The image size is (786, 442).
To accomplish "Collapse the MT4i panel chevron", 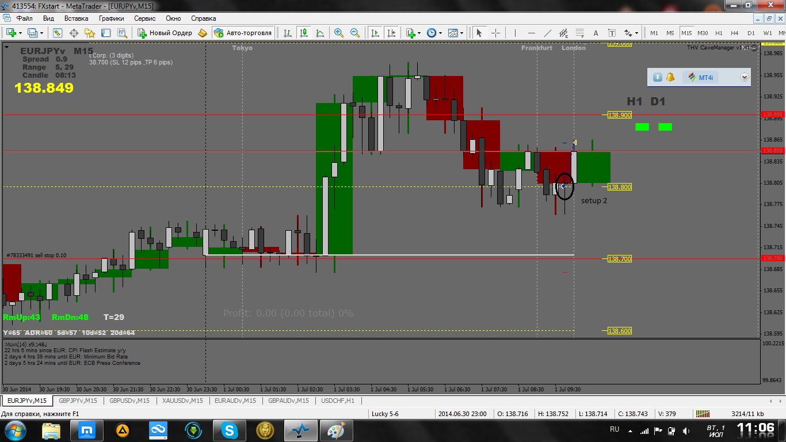I will (744, 77).
